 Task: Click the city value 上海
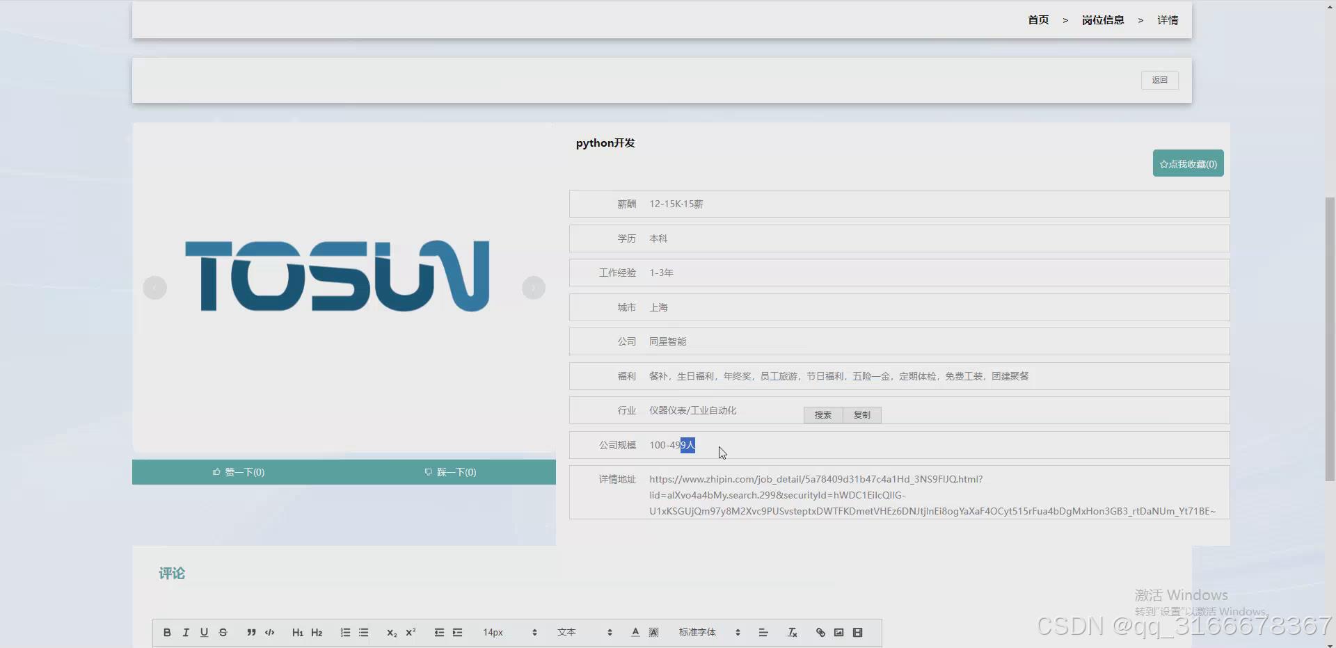pyautogui.click(x=658, y=307)
